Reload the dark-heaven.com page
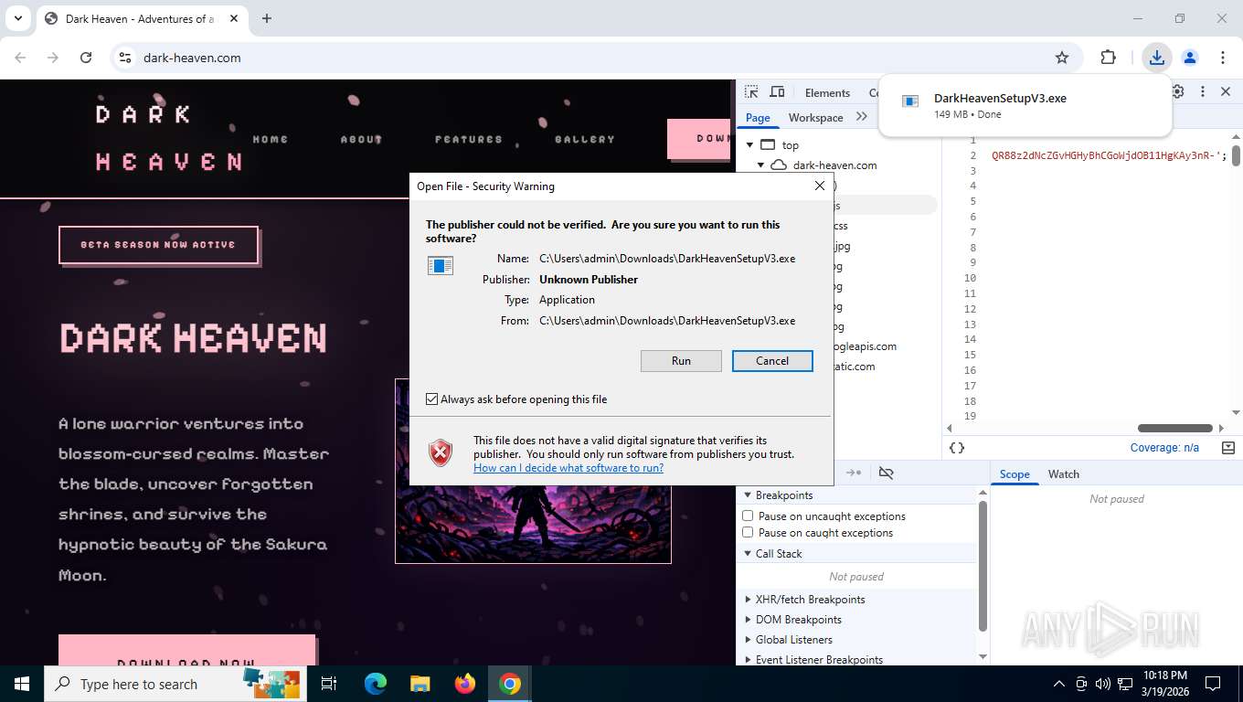Viewport: 1243px width, 702px height. (x=86, y=58)
